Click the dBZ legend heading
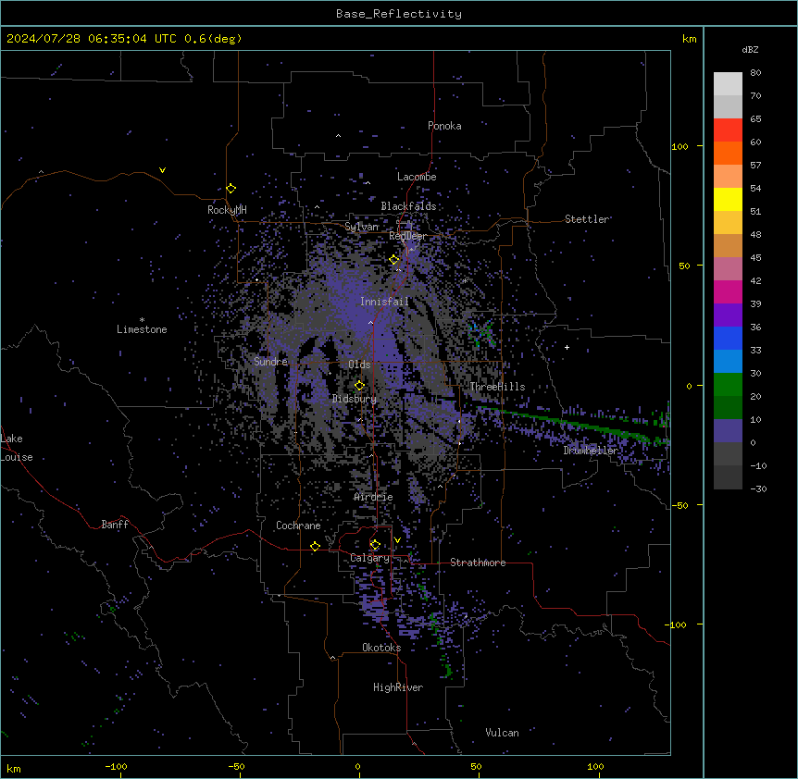798x779 pixels. (x=750, y=49)
